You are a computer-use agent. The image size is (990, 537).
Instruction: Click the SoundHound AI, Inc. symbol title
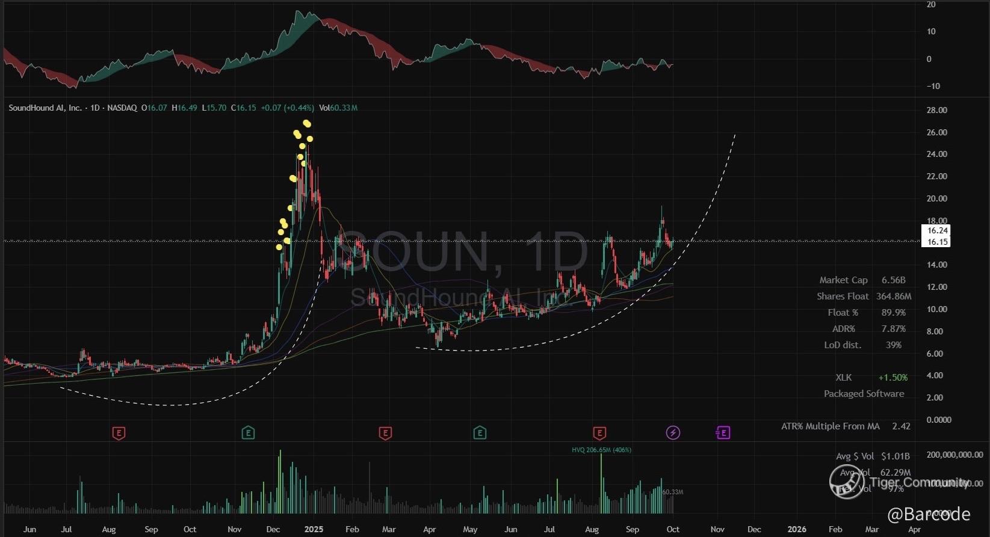[x=45, y=108]
